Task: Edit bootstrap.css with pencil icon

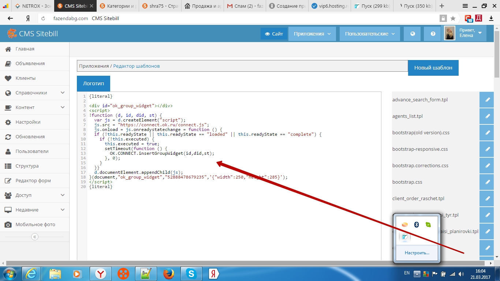Action: click(487, 182)
